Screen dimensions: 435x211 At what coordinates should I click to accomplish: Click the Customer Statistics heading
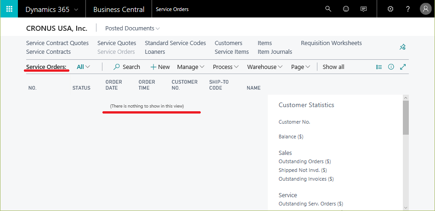tap(306, 105)
